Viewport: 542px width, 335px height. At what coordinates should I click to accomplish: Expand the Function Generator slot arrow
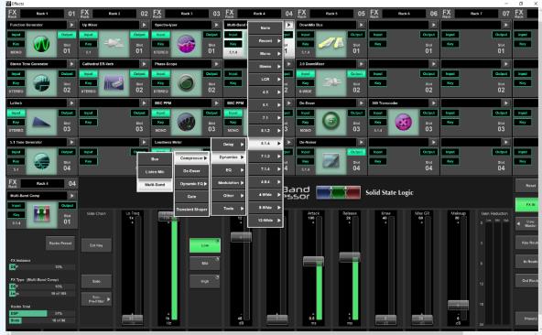71,25
